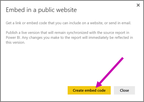
Task: Close the embed dialog using top-right X
Action: click(x=138, y=5)
